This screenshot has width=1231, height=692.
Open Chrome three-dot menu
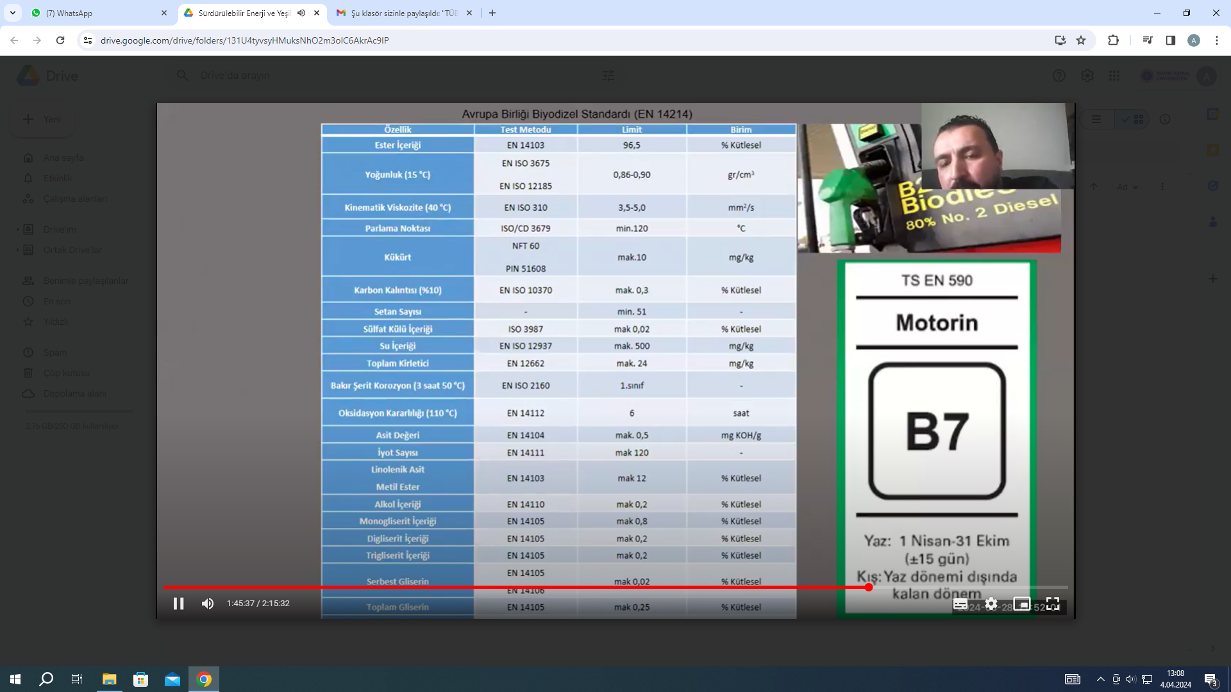tap(1216, 40)
